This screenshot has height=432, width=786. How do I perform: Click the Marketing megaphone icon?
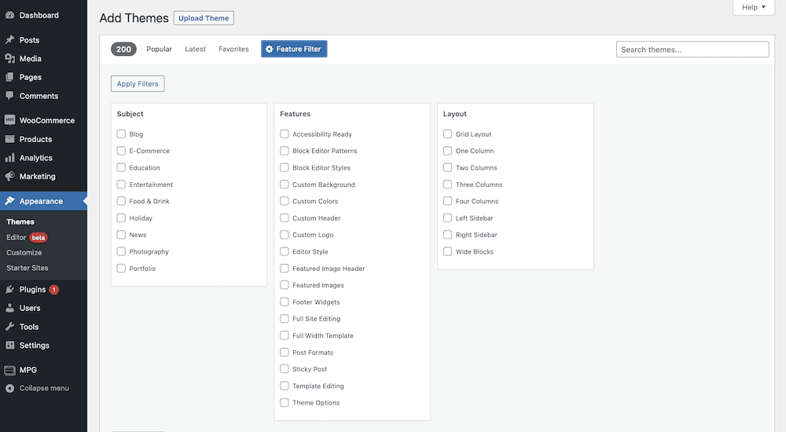(x=9, y=177)
